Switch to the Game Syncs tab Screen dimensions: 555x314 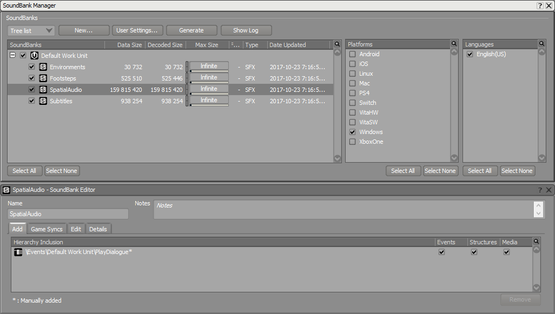pyautogui.click(x=47, y=229)
